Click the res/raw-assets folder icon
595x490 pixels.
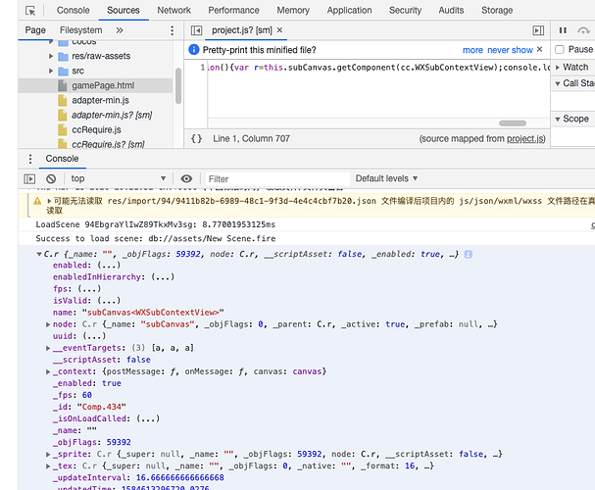click(x=63, y=57)
